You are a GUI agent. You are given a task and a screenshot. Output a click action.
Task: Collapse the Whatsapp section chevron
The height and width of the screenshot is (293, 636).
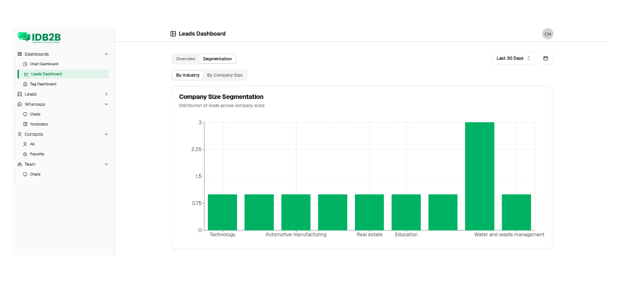coord(106,104)
